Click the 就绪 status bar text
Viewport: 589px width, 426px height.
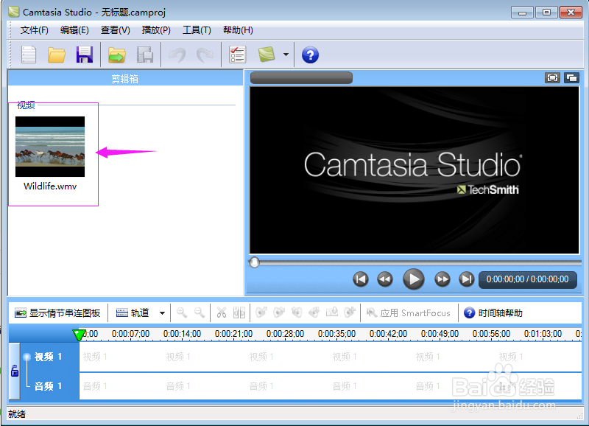17,414
